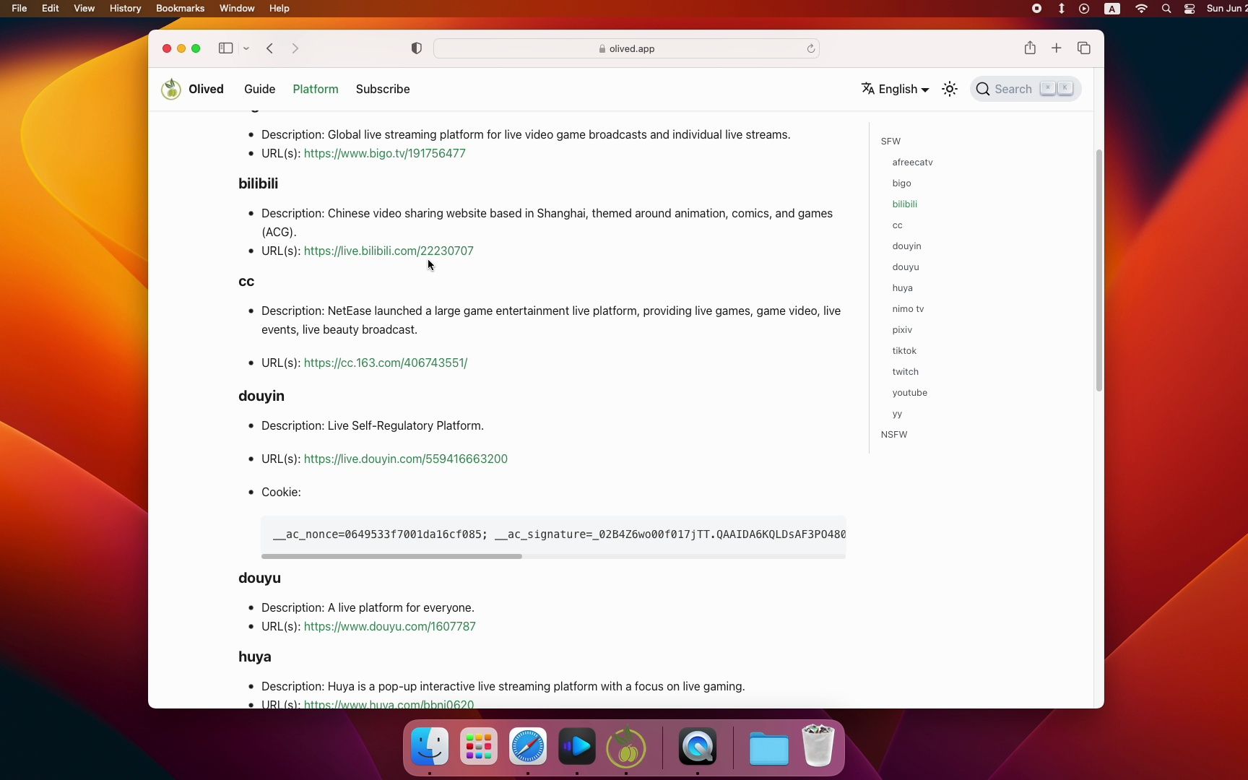
Task: Open the douyu.com/1607787 link
Action: click(389, 626)
